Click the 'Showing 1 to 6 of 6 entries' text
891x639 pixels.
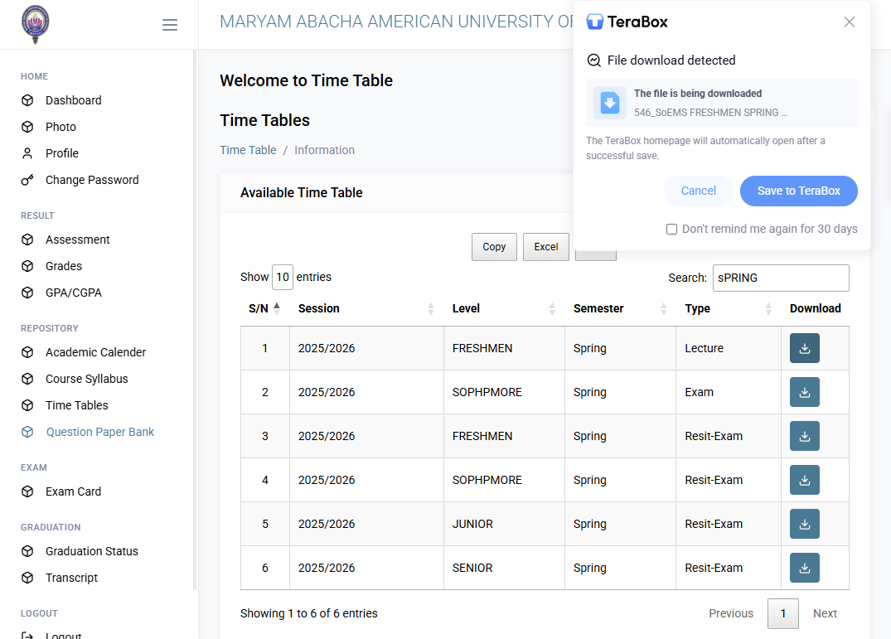[308, 613]
